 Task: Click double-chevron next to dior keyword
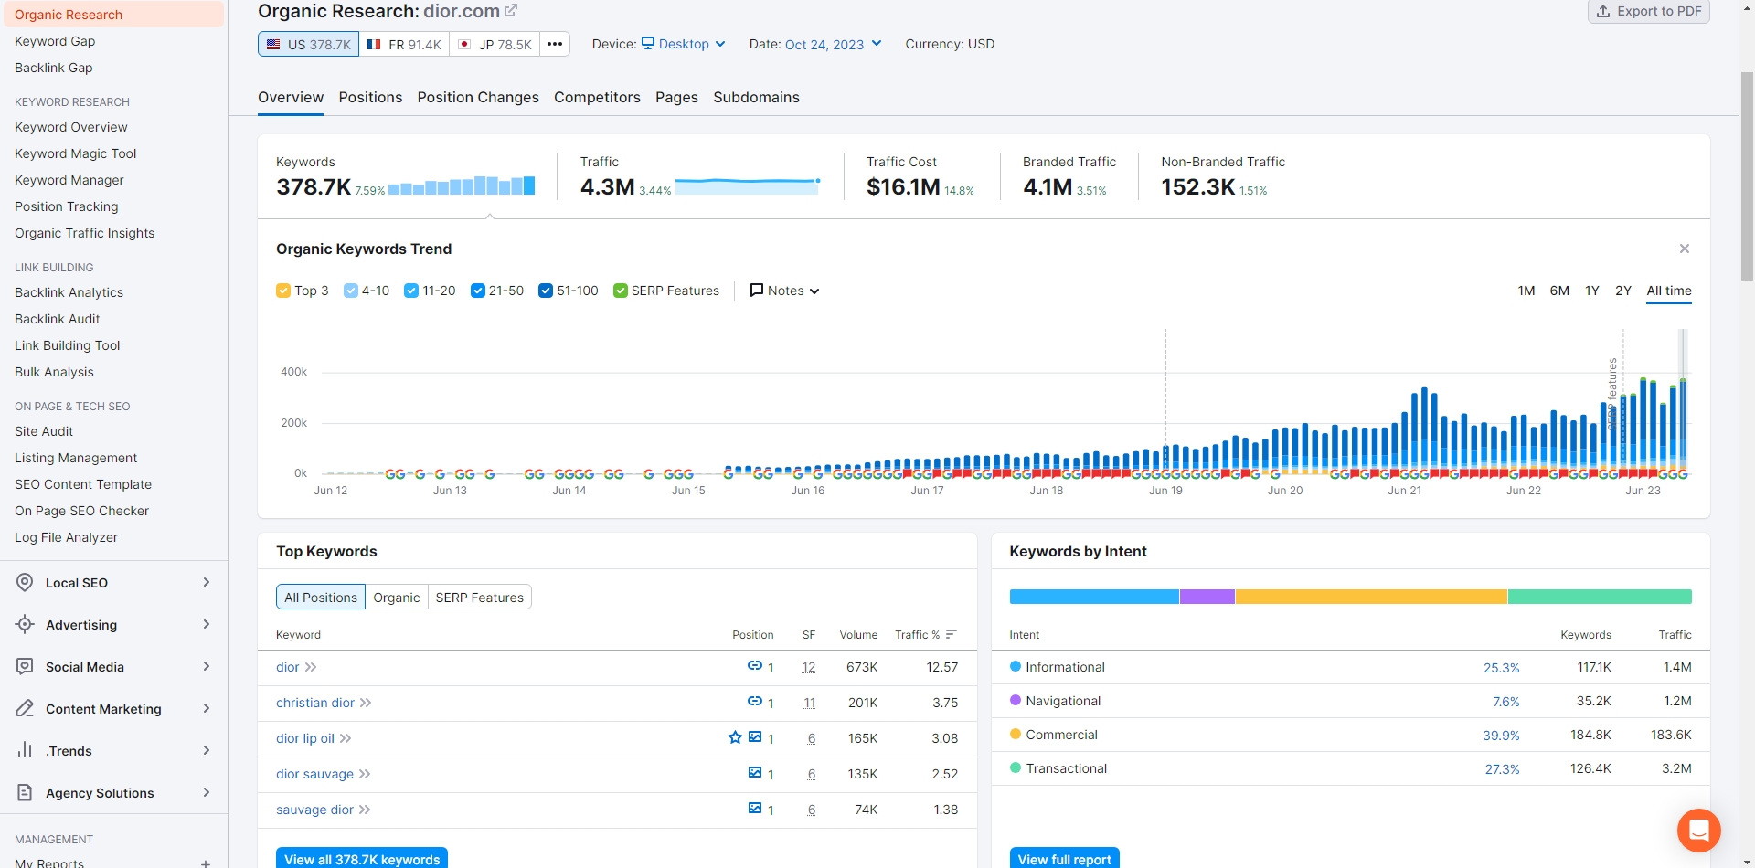tap(311, 668)
